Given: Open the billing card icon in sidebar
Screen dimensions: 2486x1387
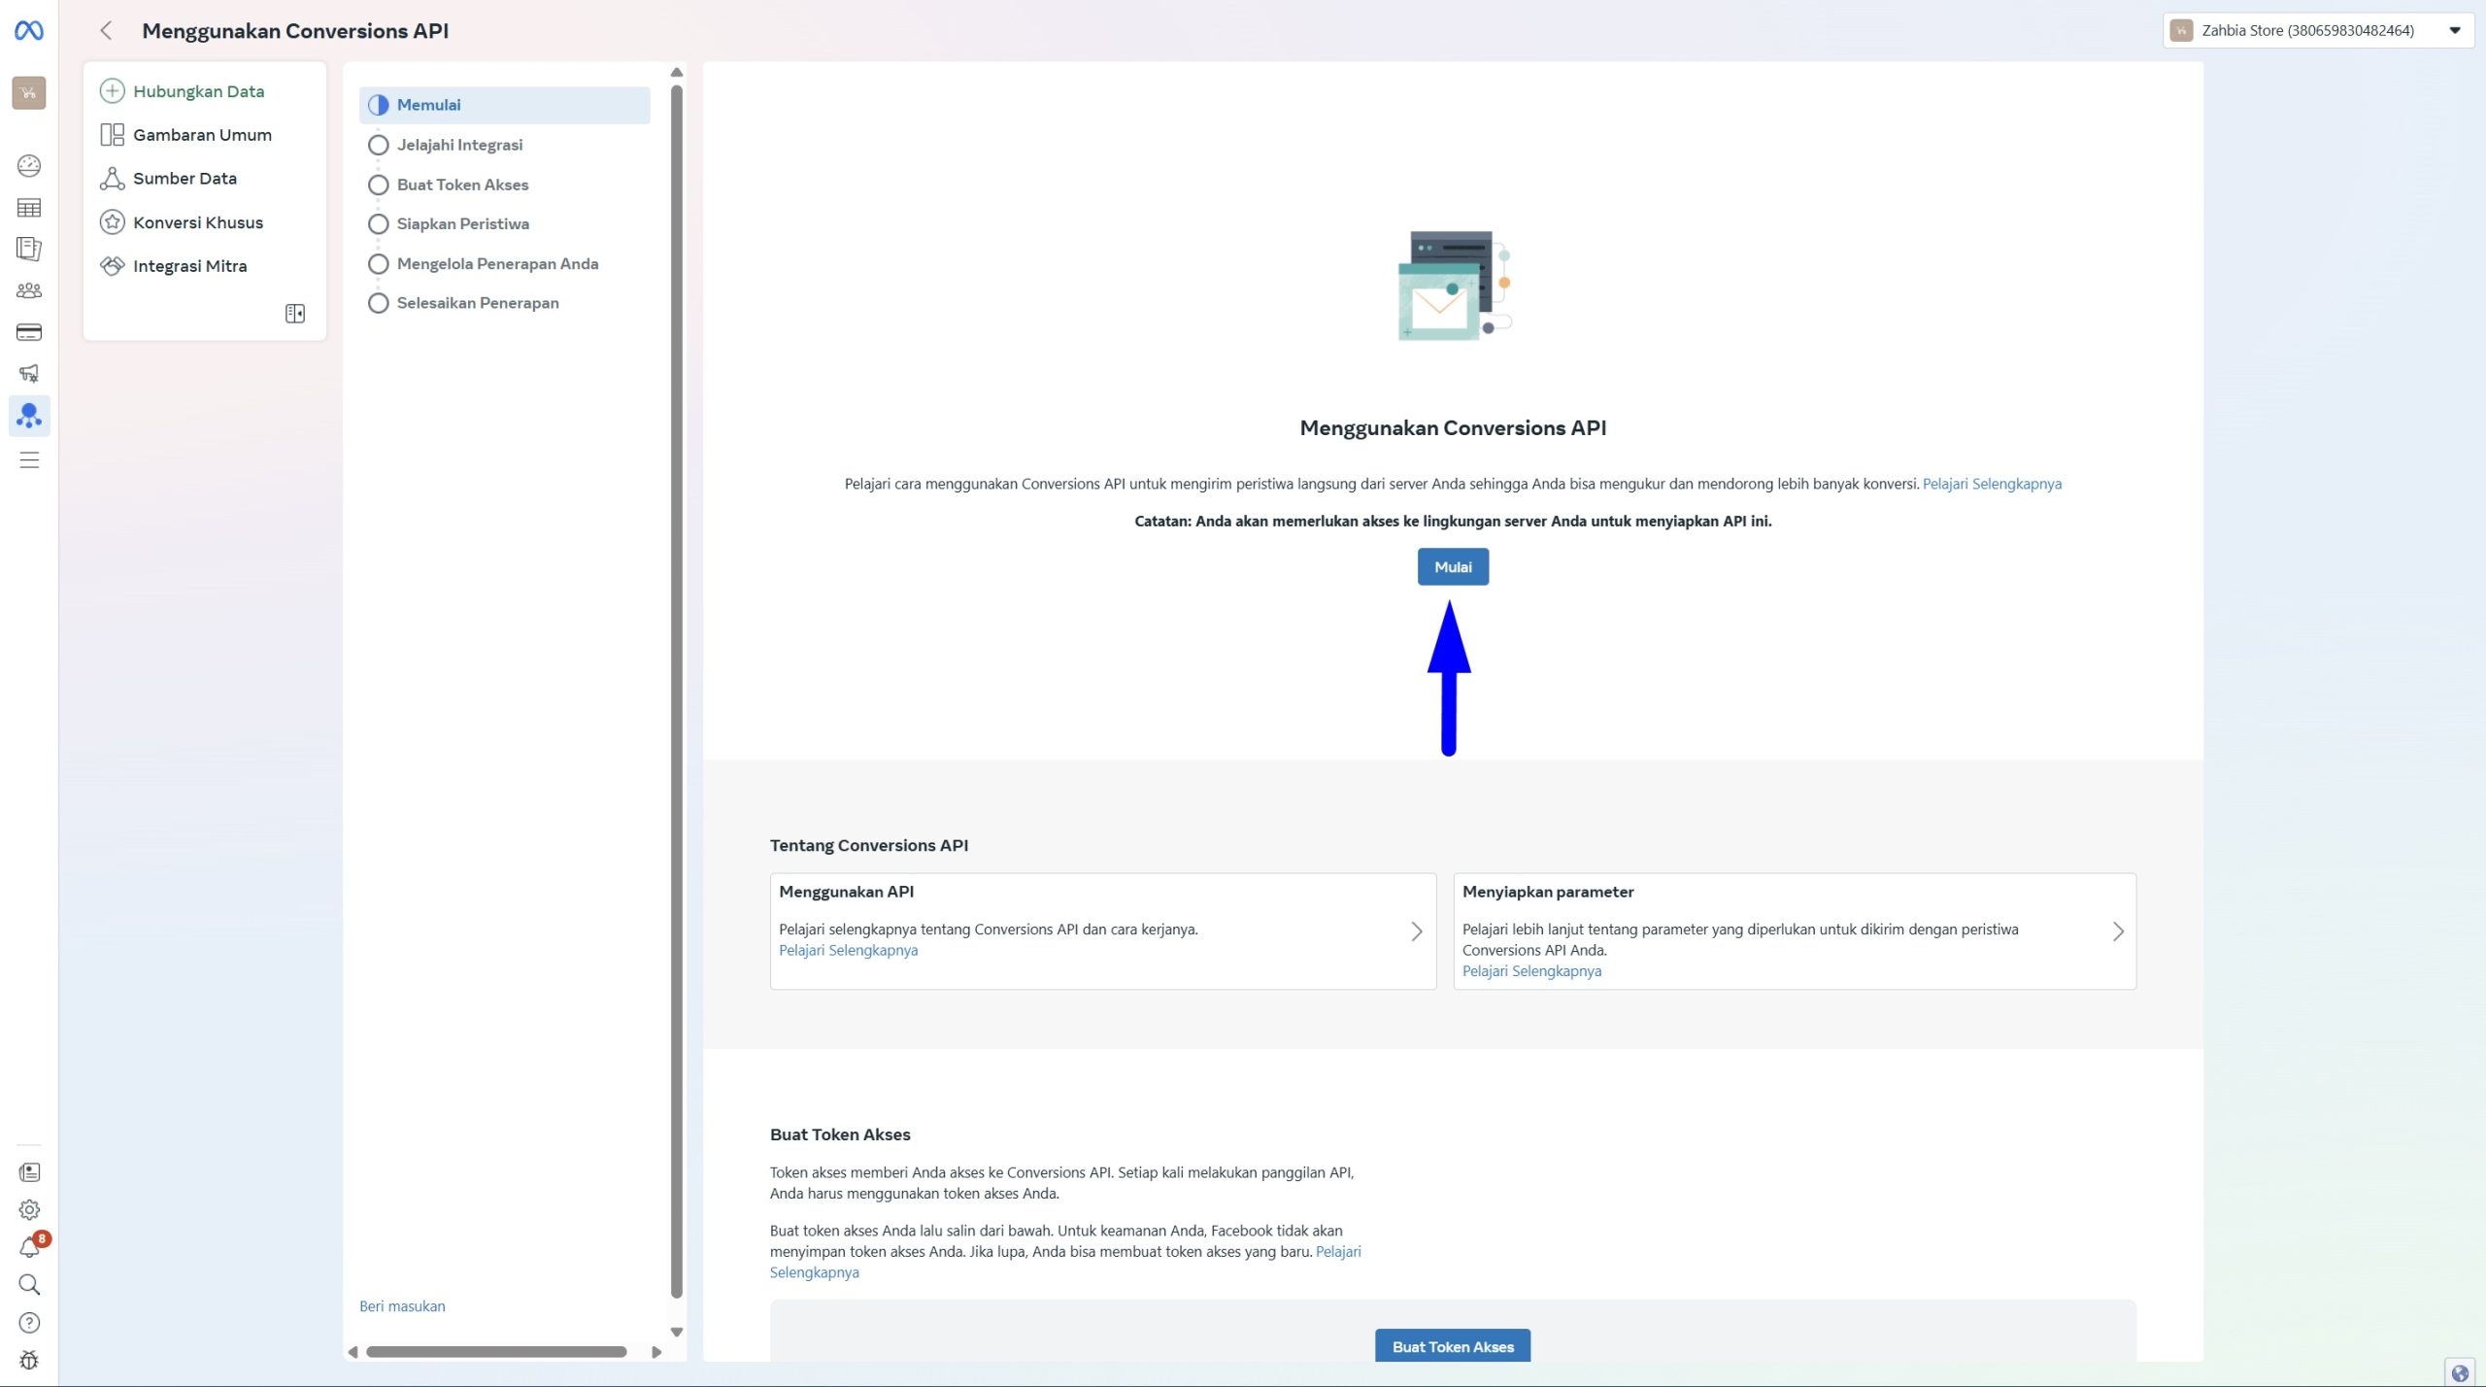Looking at the screenshot, I should coord(29,332).
